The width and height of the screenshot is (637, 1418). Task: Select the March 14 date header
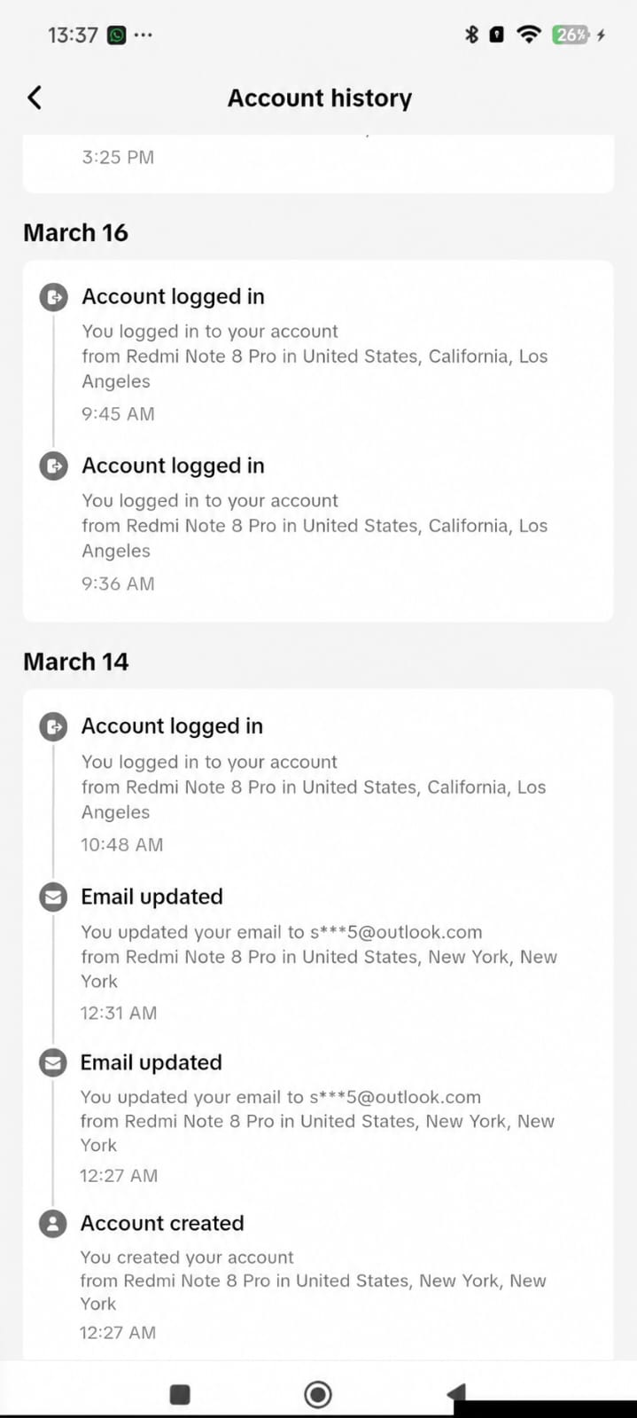click(76, 662)
